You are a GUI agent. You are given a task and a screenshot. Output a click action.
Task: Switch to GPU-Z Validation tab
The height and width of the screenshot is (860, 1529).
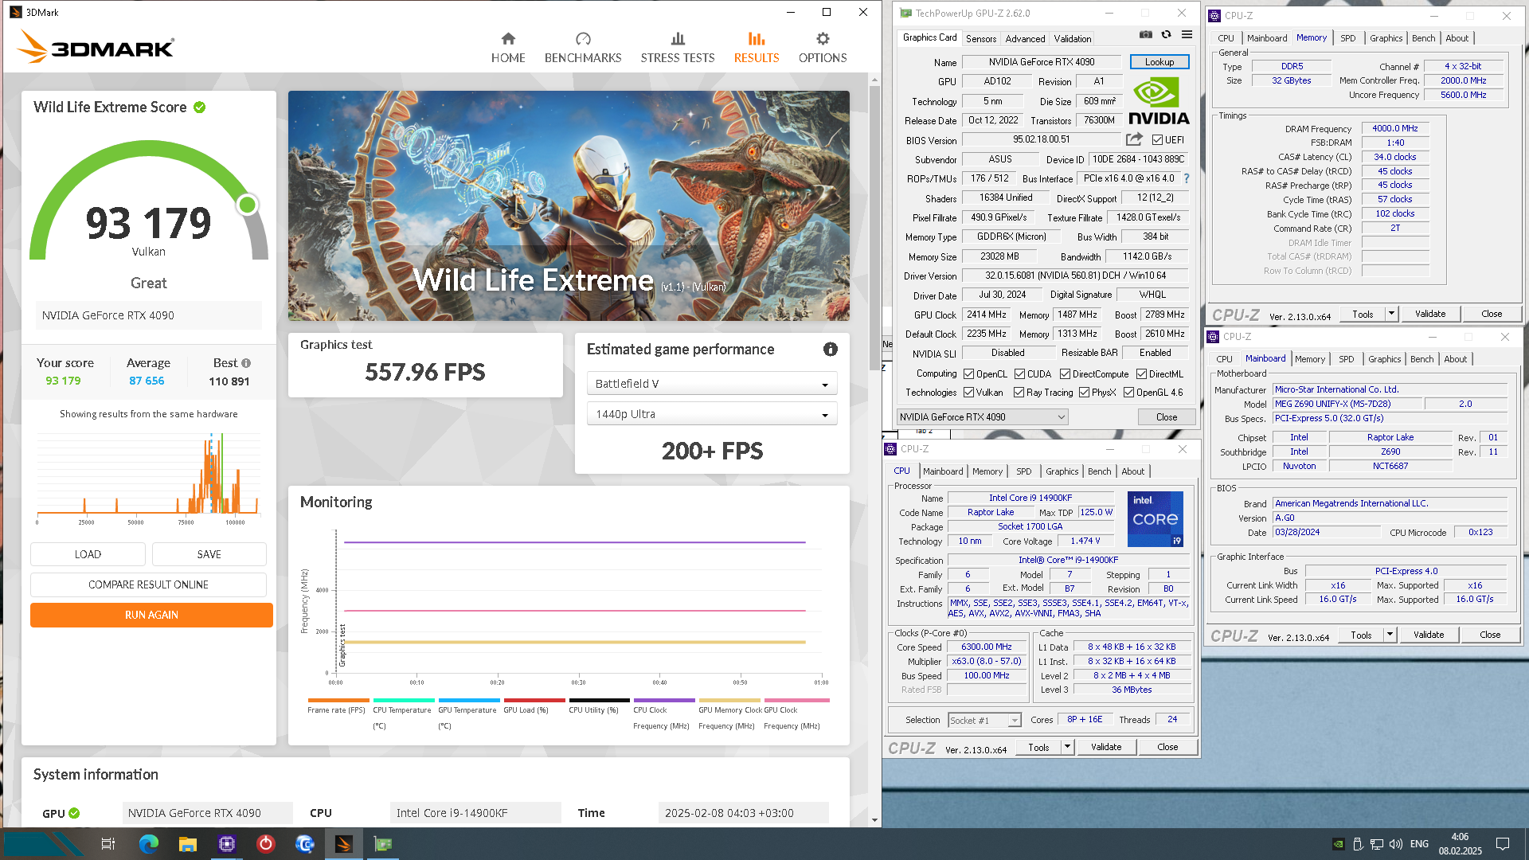click(1073, 38)
